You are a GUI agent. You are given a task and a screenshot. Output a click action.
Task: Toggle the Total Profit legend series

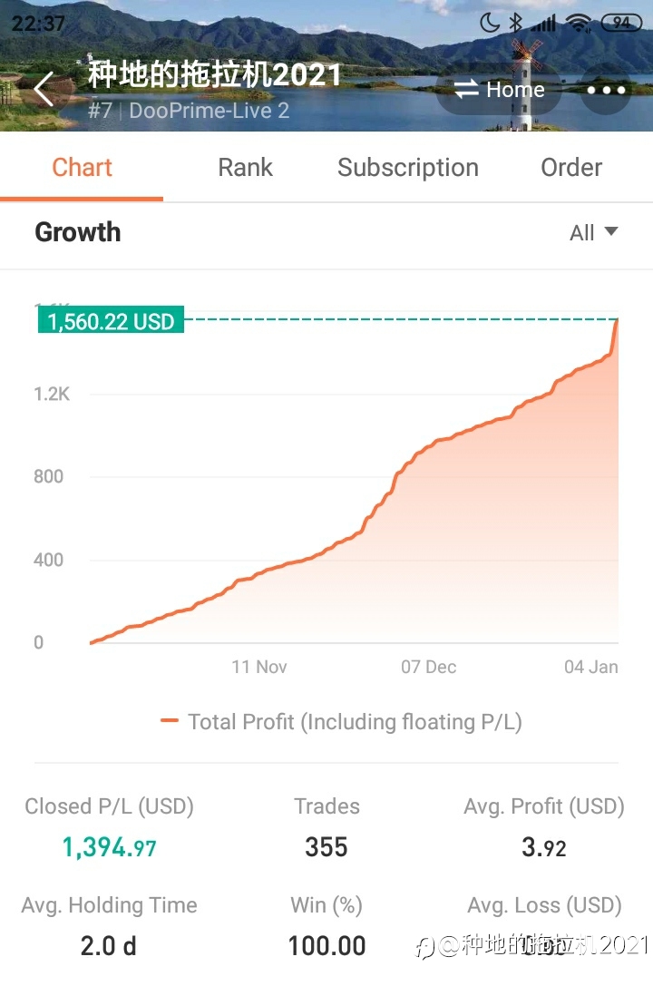click(x=341, y=722)
